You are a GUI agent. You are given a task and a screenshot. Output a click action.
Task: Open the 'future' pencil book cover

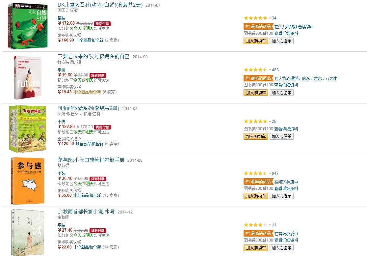pos(27,77)
